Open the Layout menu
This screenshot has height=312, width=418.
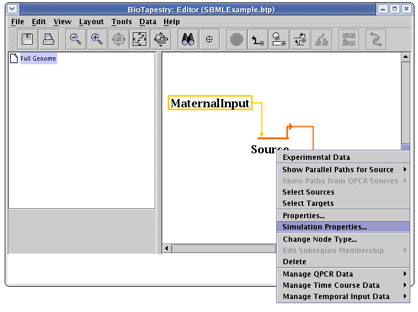coord(92,22)
